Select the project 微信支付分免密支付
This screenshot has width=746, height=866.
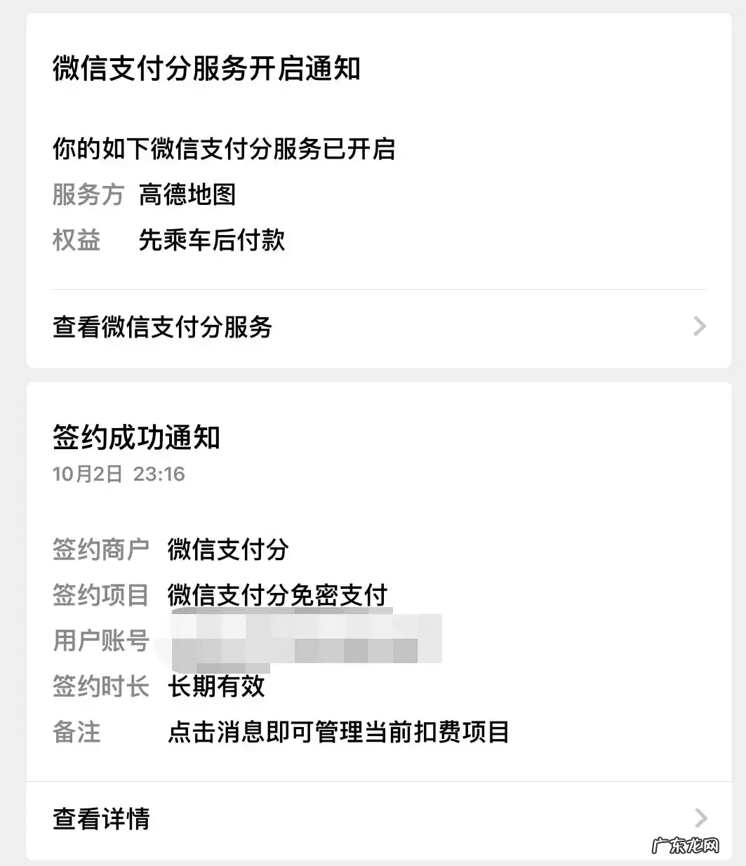coord(277,594)
